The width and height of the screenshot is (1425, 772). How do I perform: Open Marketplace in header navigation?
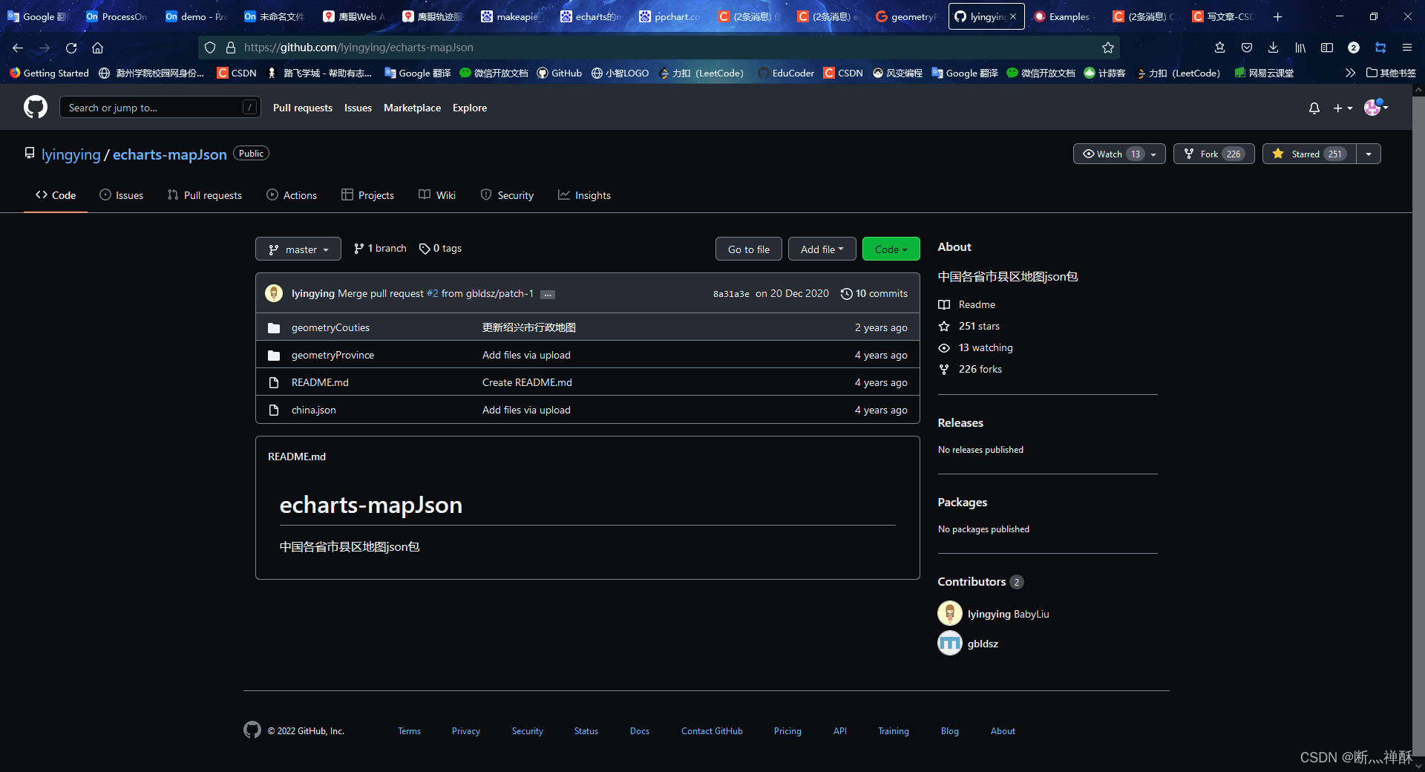(x=412, y=108)
